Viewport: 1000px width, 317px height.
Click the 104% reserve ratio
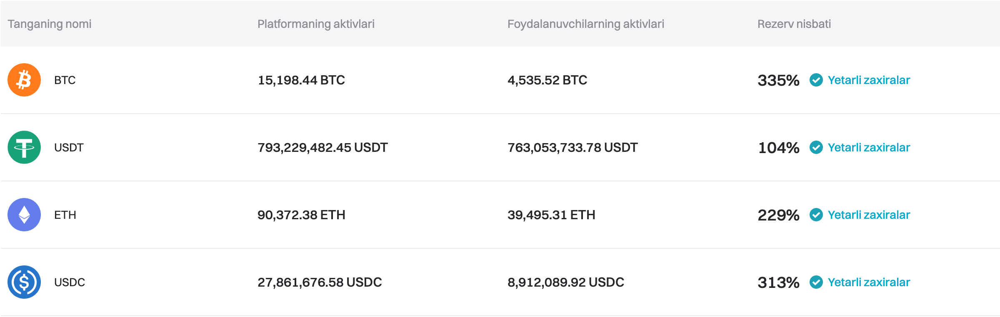pos(778,148)
